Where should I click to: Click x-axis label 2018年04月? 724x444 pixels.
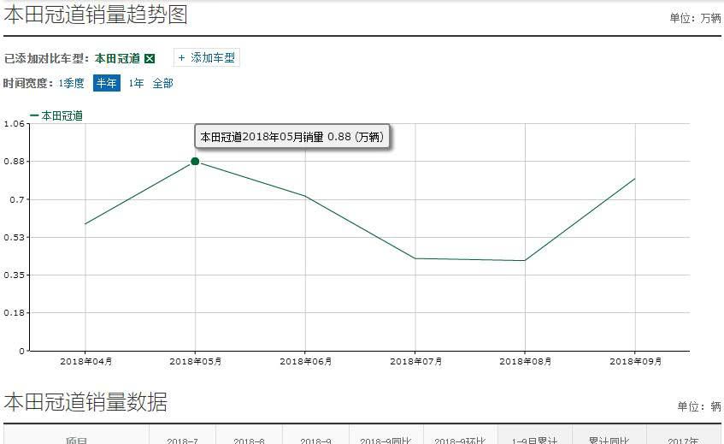click(x=85, y=361)
